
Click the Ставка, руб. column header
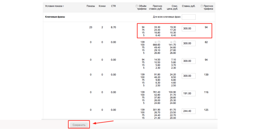coord(189,6)
